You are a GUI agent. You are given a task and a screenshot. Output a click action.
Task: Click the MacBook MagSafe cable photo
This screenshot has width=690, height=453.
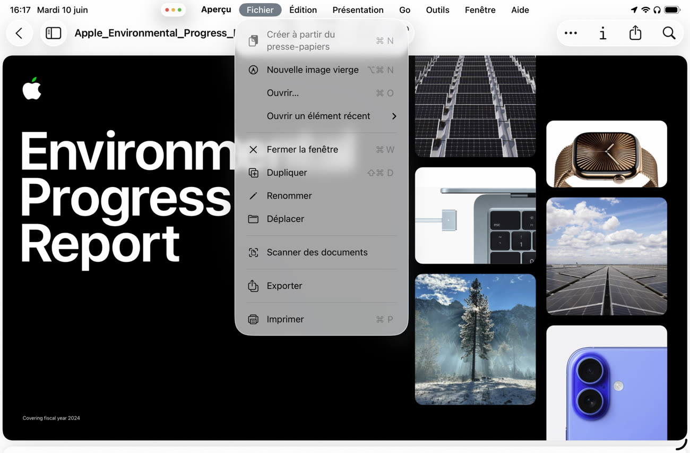(x=475, y=216)
